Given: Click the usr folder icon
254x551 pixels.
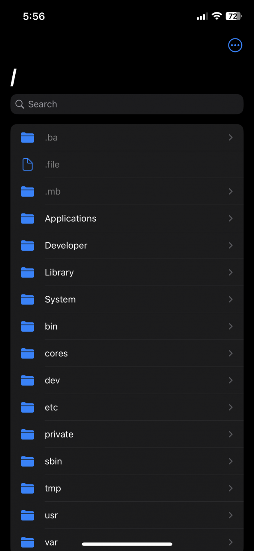Looking at the screenshot, I should click(28, 515).
